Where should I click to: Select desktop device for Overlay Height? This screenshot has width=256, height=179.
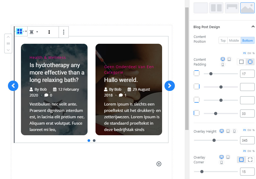[222, 131]
